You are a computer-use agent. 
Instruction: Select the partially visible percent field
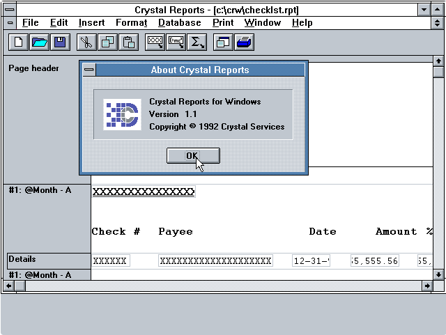click(425, 260)
